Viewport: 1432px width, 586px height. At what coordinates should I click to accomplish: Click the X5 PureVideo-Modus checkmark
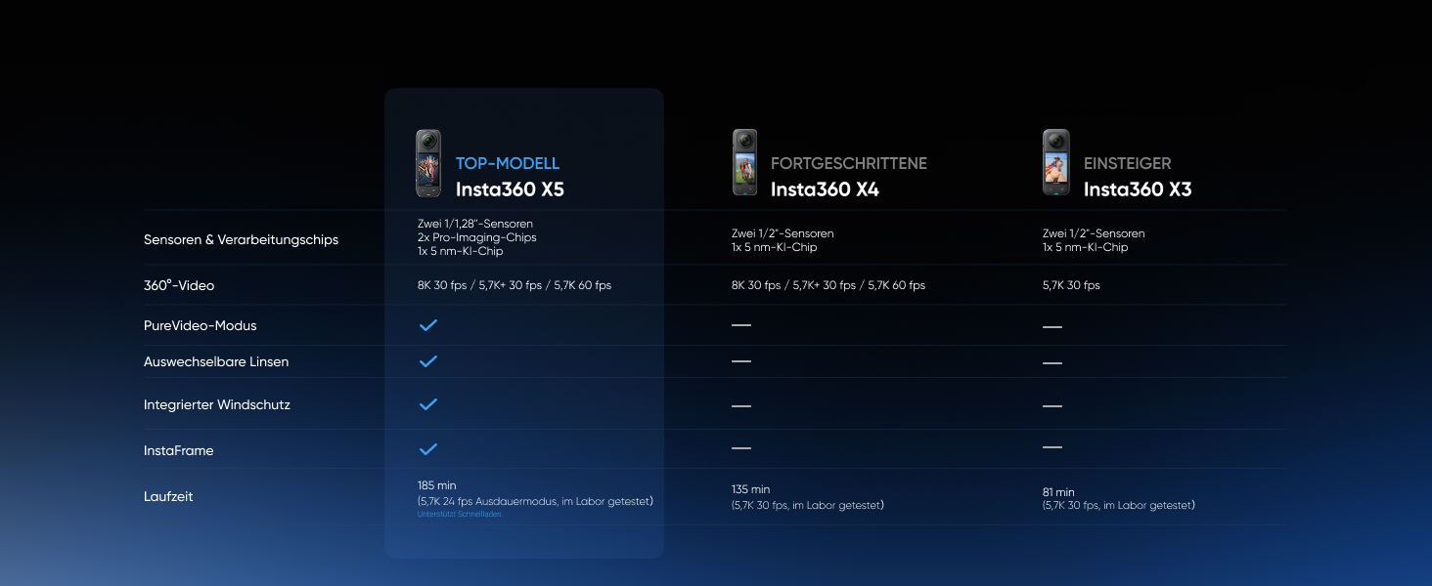click(427, 325)
